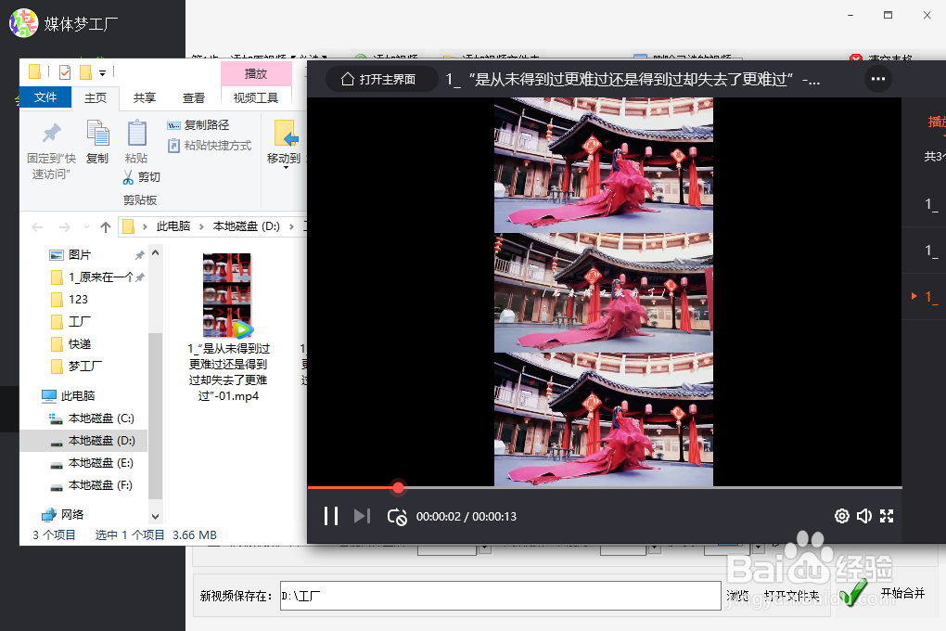Click the 复制 copy icon in ribbon
Viewport: 946px width, 631px height.
tap(97, 133)
